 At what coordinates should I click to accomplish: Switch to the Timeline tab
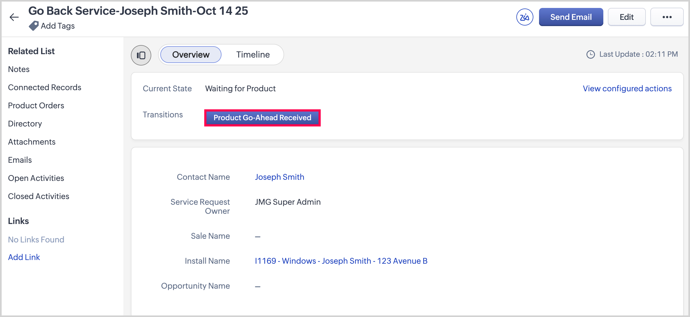(253, 55)
